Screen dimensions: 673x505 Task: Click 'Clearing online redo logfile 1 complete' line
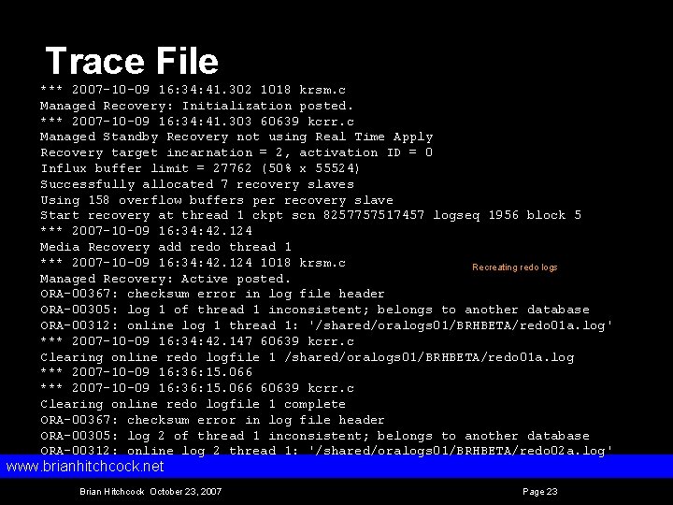pyautogui.click(x=193, y=404)
